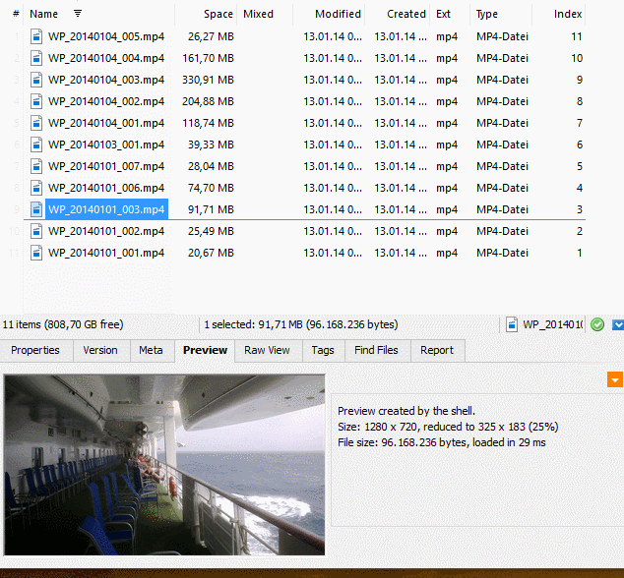Click the Index column header
The height and width of the screenshot is (578, 624).
[x=567, y=14]
